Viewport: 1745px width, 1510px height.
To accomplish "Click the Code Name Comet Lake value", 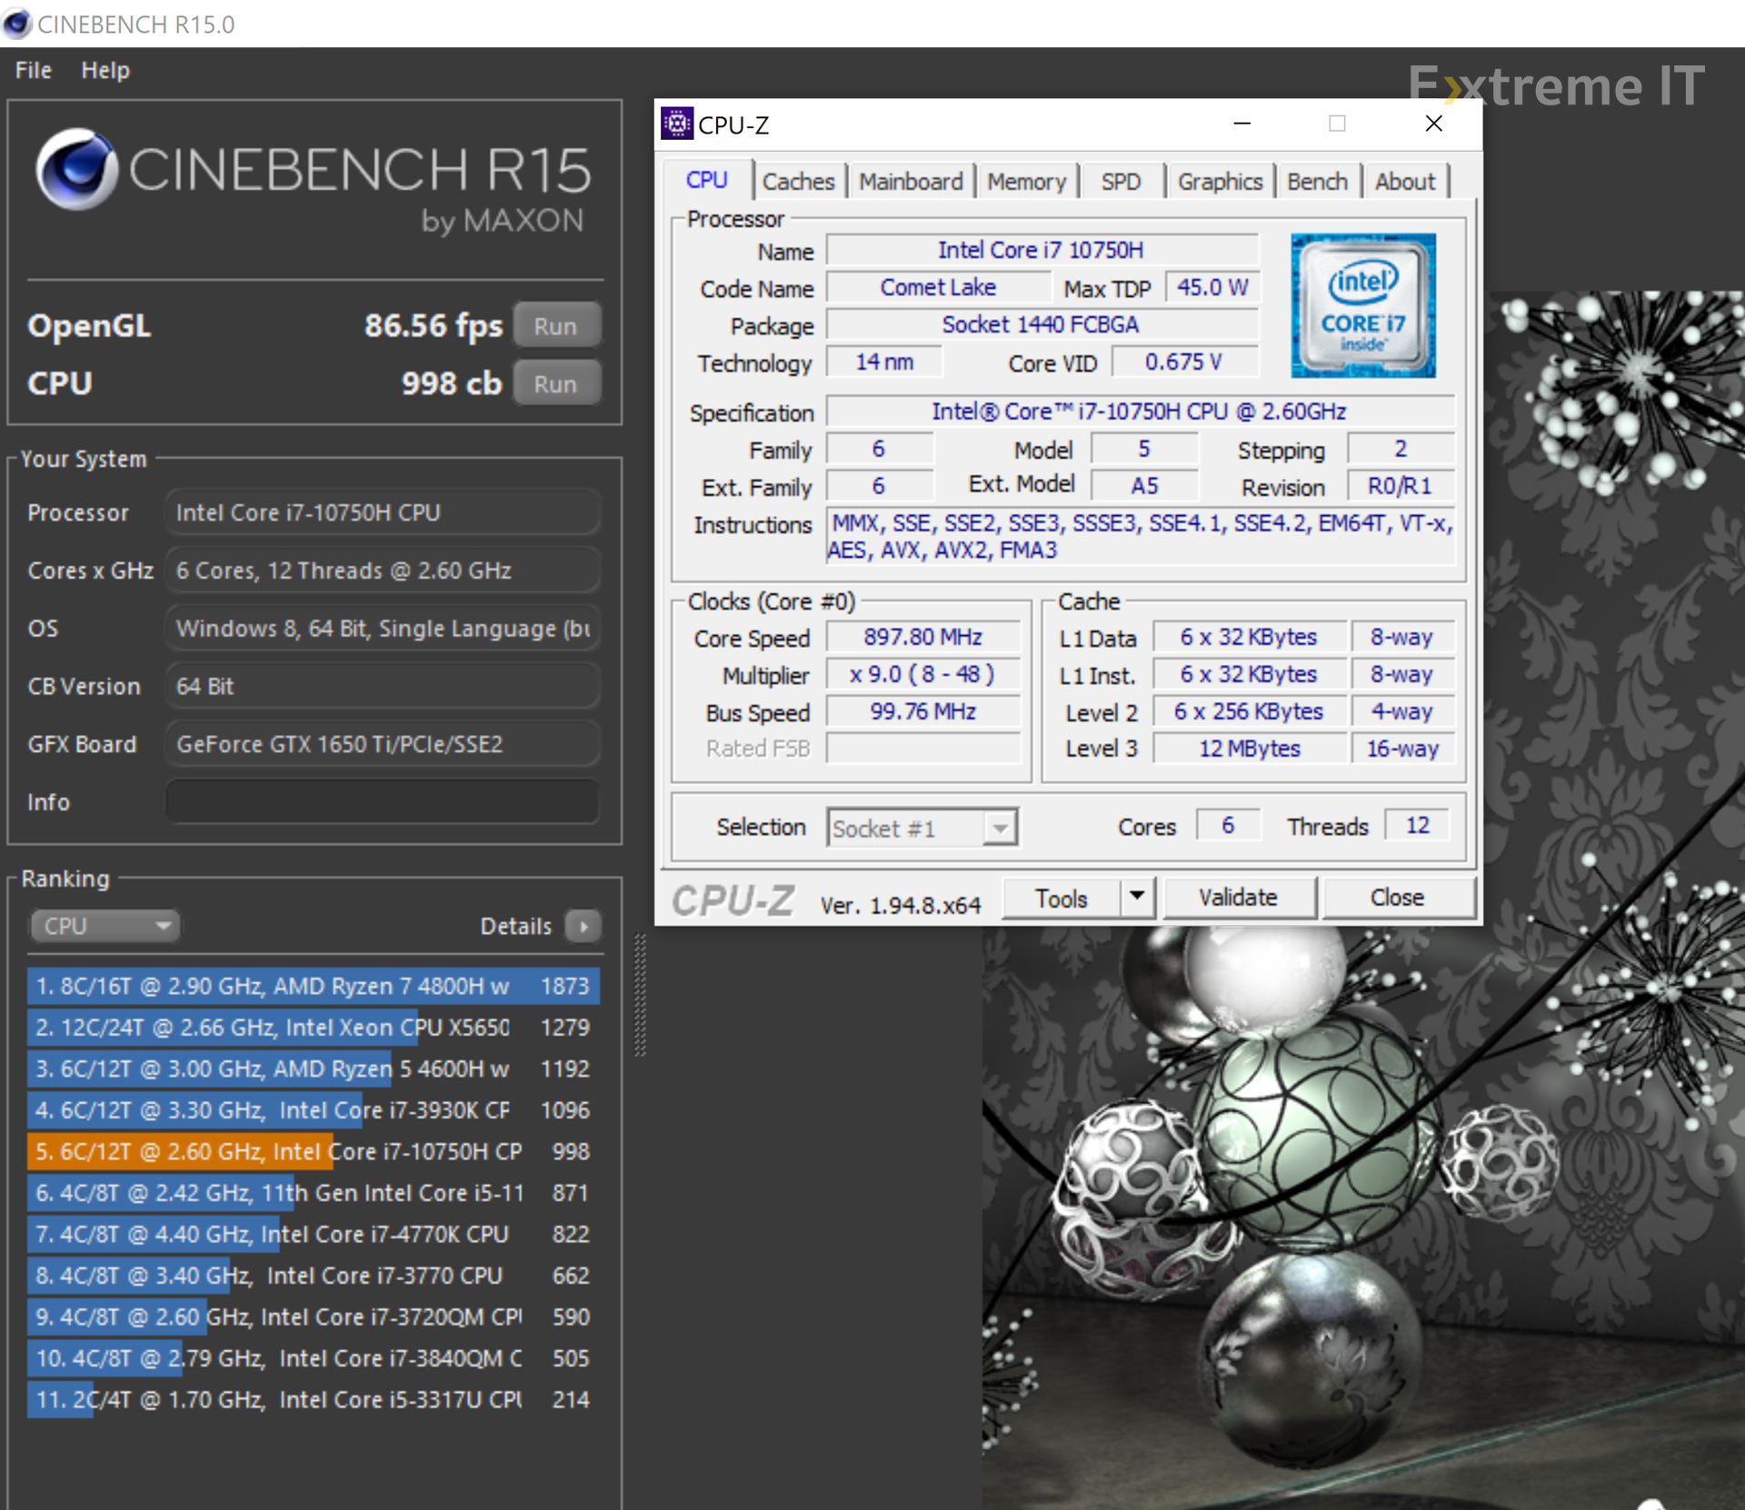I will point(938,287).
